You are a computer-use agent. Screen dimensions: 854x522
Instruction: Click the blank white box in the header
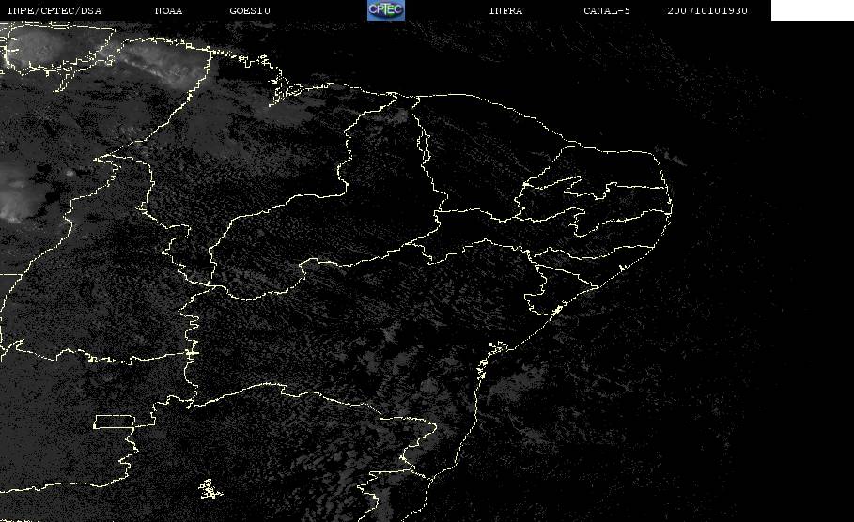tap(812, 10)
